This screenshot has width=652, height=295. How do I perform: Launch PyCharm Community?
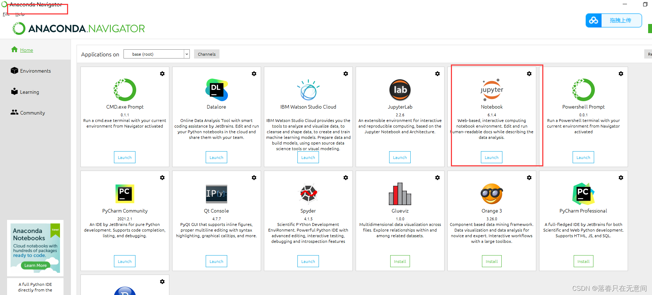[125, 261]
